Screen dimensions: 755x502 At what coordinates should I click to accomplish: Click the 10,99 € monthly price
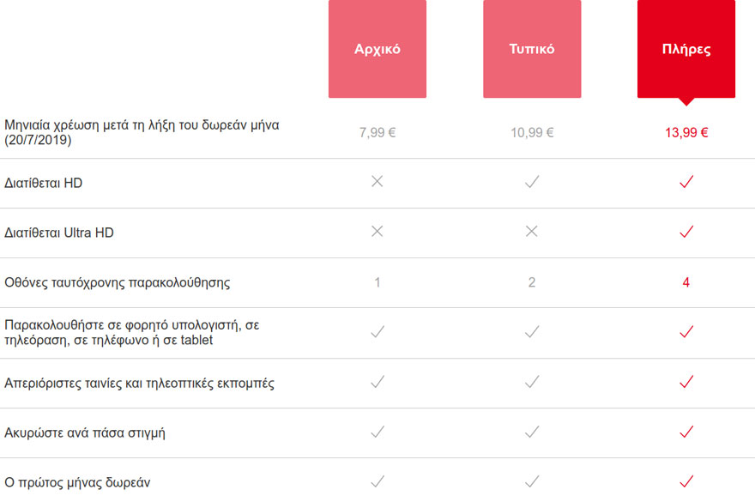tap(532, 133)
